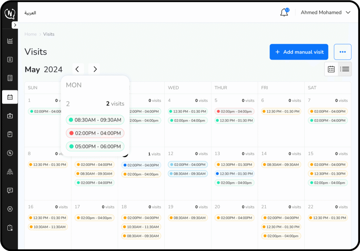Switch language to العربية
The image size is (360, 251).
point(30,13)
